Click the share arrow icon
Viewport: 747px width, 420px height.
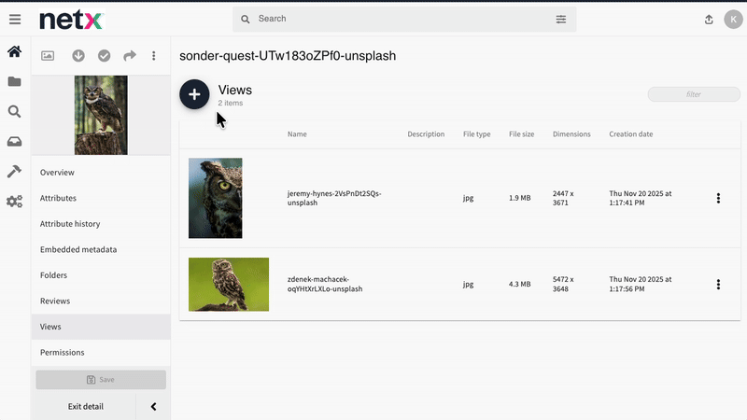coord(130,56)
